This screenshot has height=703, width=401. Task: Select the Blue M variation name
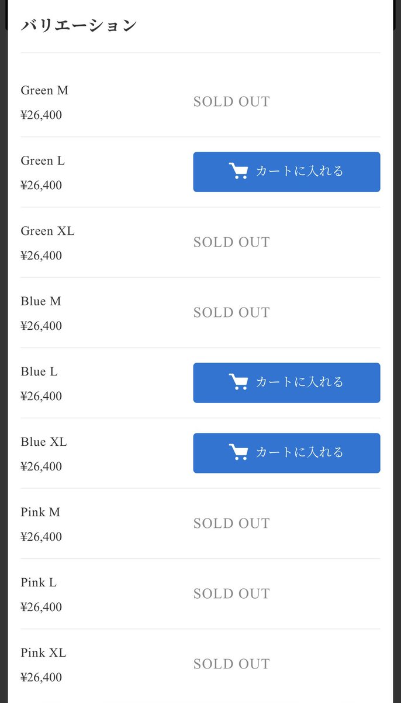(x=41, y=301)
